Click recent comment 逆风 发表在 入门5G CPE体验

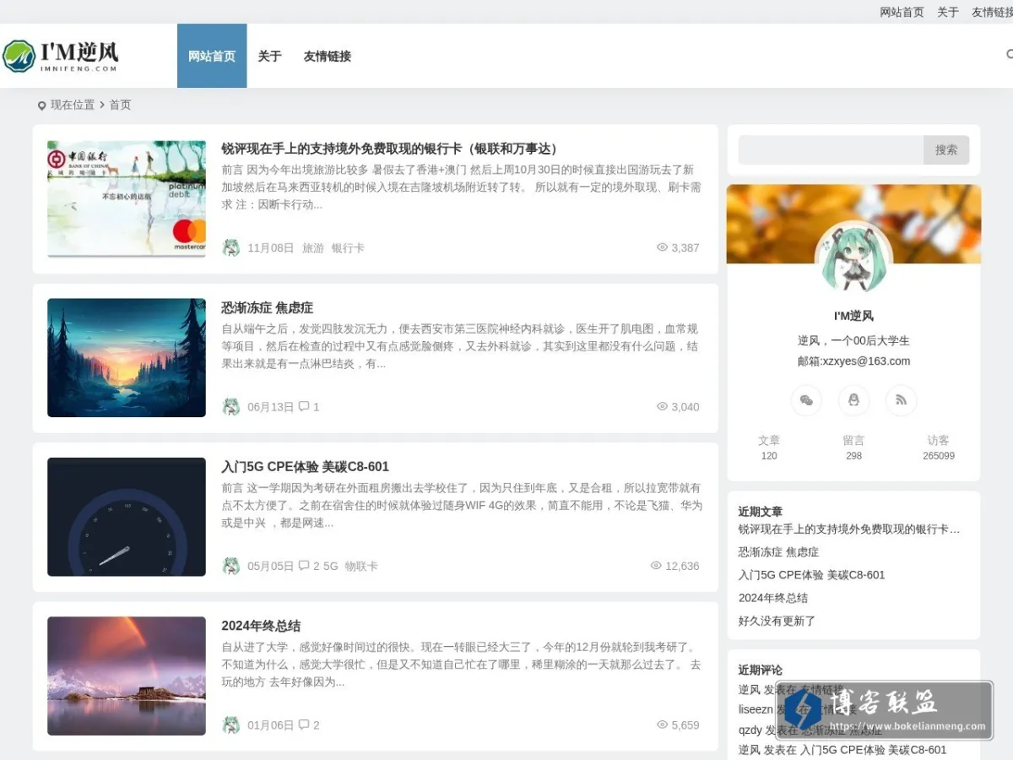842,750
